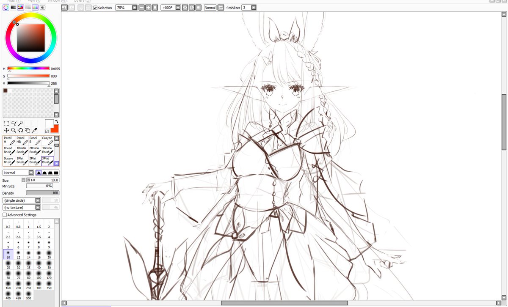Click the orange-red background color box

(x=55, y=129)
